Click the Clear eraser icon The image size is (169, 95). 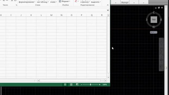pyautogui.click(x=76, y=1)
